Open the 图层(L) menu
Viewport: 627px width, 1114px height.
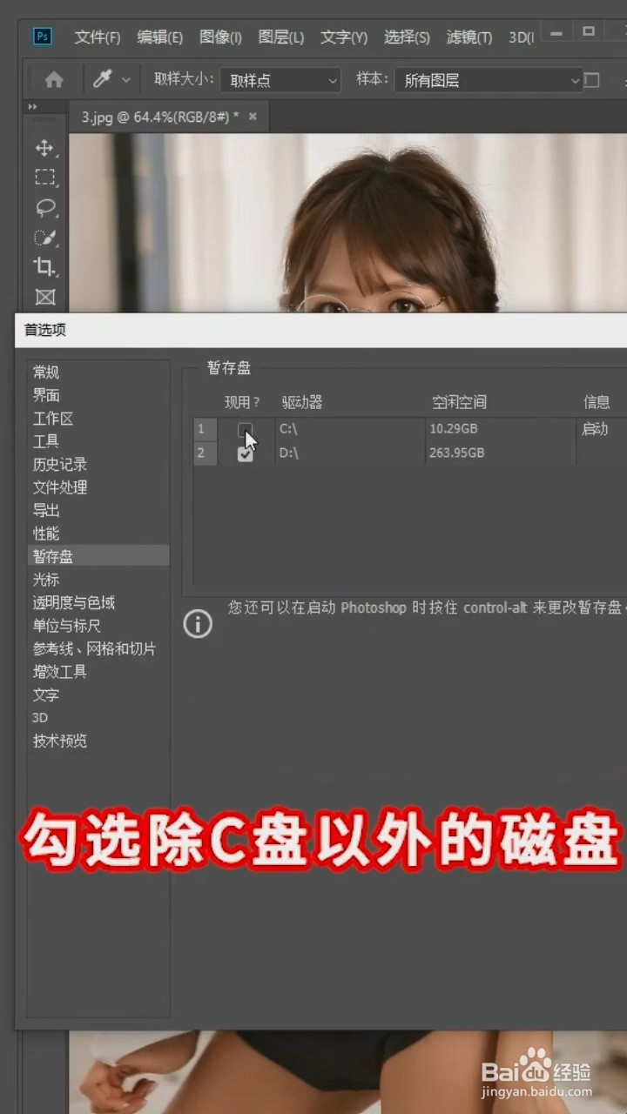click(280, 37)
